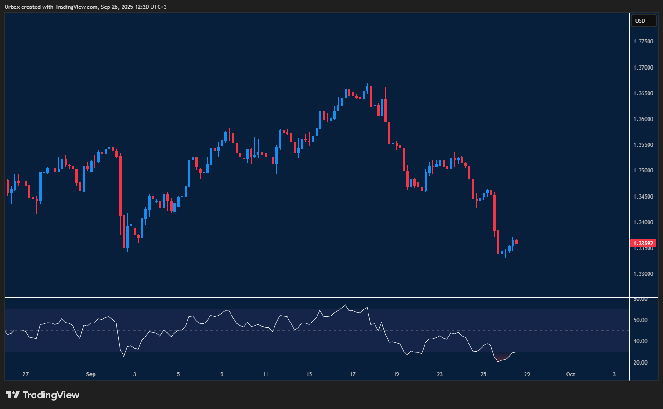Click the red 1.33592 current price label
This screenshot has height=409, width=663.
tap(643, 244)
